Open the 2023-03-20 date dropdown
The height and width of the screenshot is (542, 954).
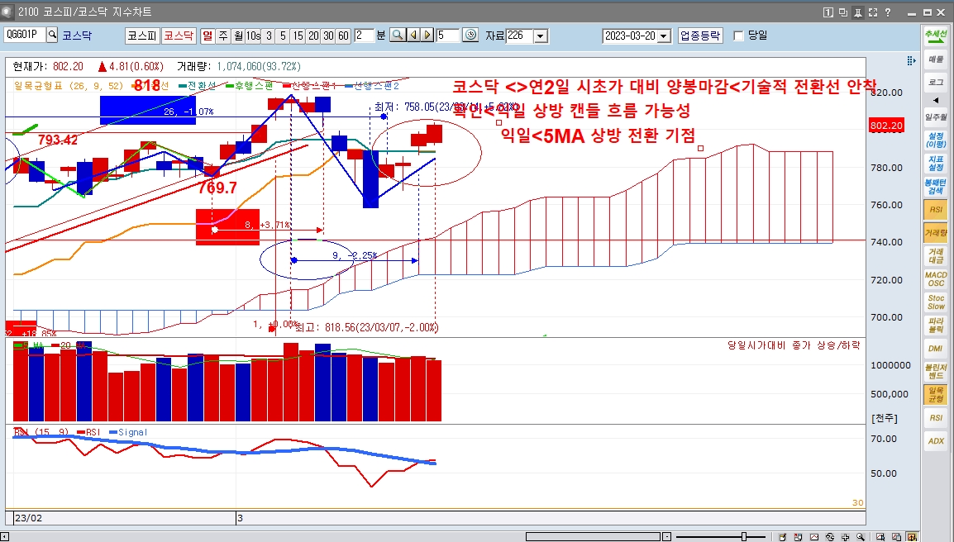[x=664, y=36]
